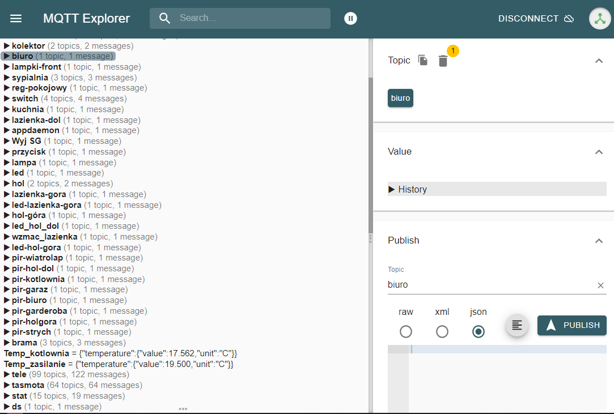This screenshot has height=414, width=614.
Task: Click inside the payload editor area
Action: pos(507,378)
